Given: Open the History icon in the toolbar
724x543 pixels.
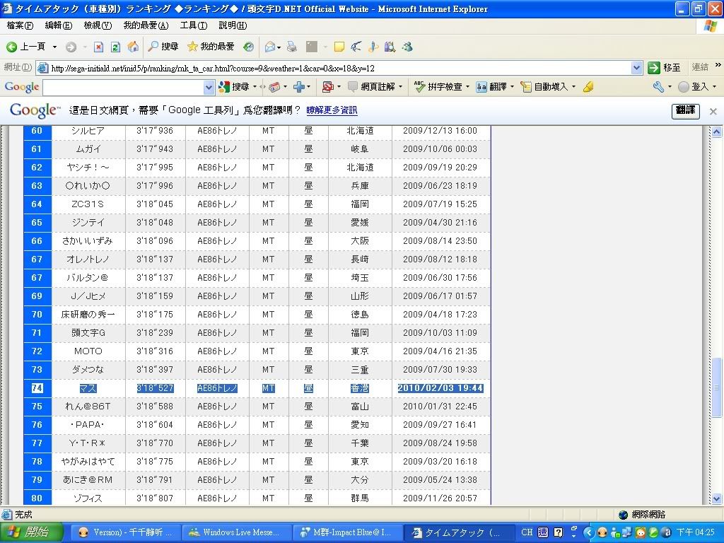Looking at the screenshot, I should tap(248, 47).
